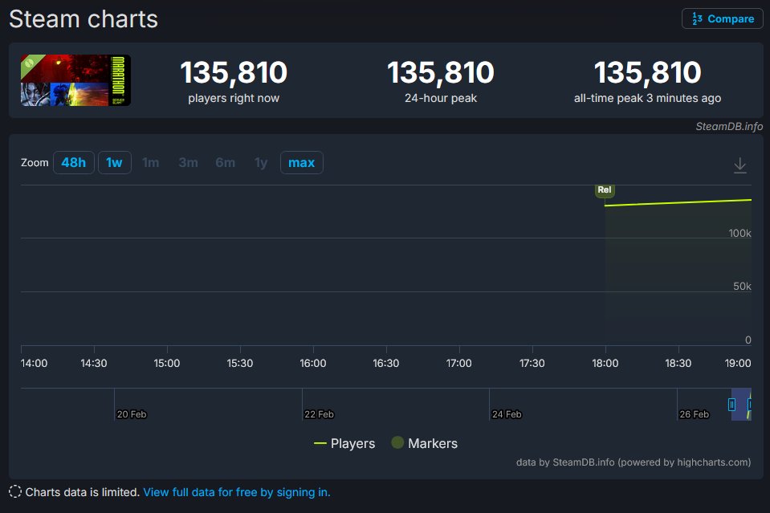Image resolution: width=770 pixels, height=513 pixels.
Task: Open the sign-in link for full data
Action: pos(237,492)
